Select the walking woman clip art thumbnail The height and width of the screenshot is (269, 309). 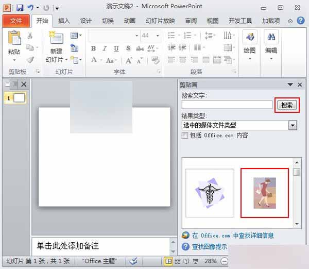click(265, 193)
